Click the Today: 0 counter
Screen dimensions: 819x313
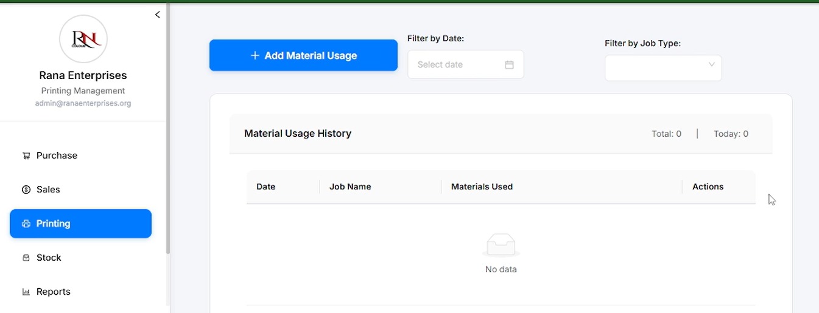[731, 134]
